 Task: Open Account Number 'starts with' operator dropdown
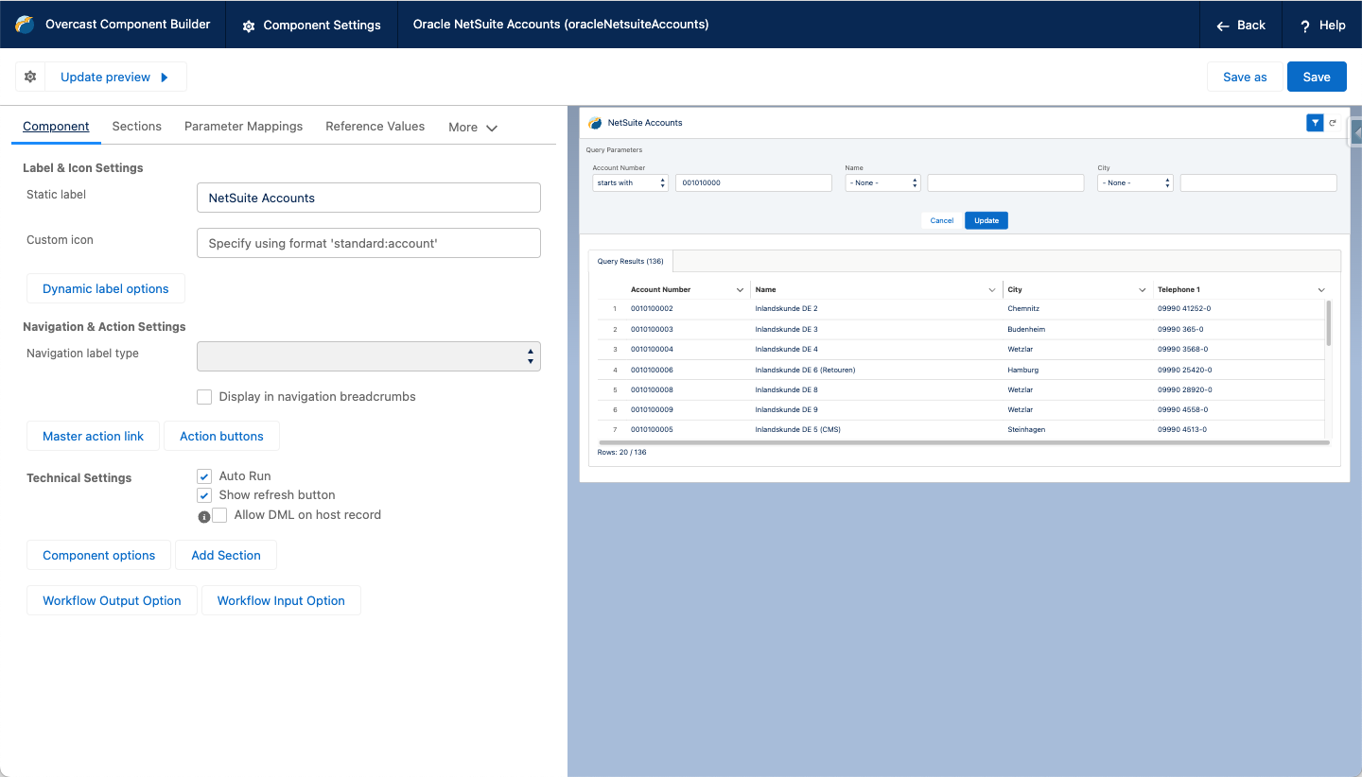(630, 182)
